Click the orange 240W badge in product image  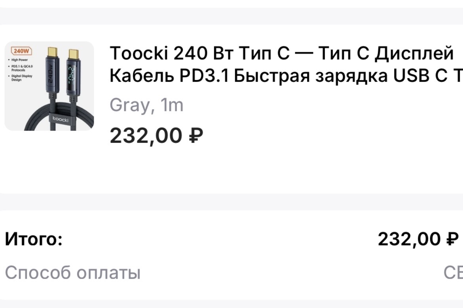[20, 51]
